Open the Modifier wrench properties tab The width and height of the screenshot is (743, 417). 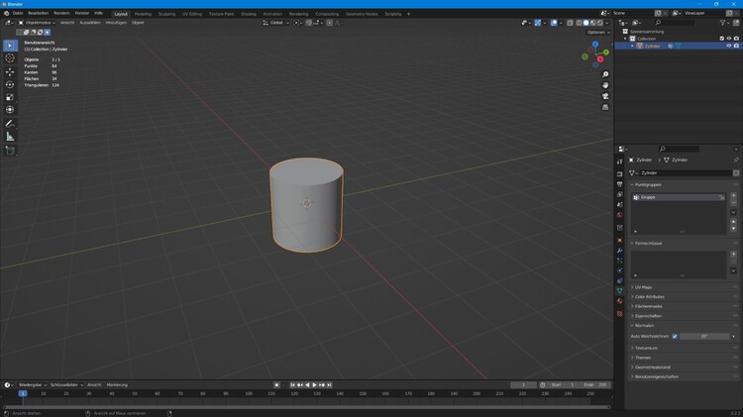point(620,251)
